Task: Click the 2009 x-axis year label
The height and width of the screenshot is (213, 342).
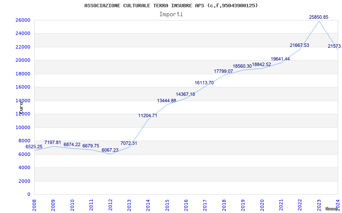Action: (x=53, y=205)
